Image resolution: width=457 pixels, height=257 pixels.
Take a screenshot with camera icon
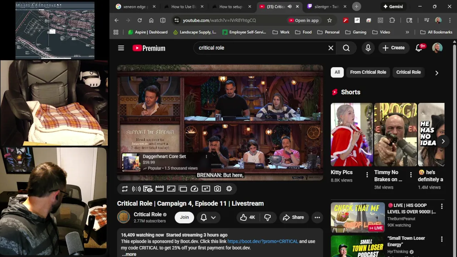click(x=217, y=189)
